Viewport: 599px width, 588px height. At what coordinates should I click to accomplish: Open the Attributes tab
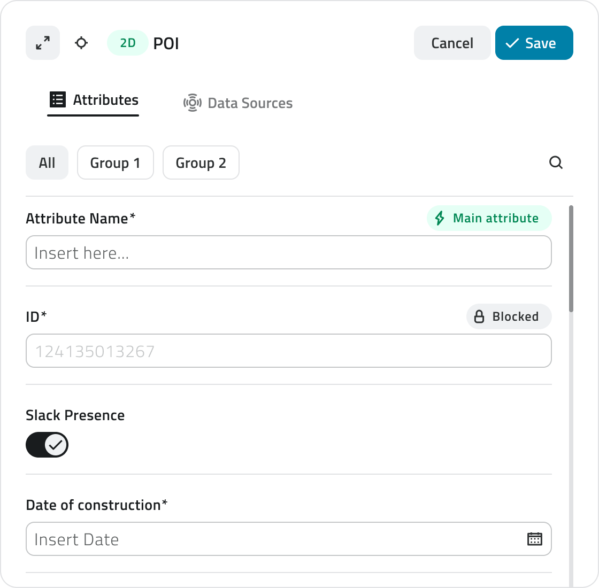pyautogui.click(x=105, y=100)
